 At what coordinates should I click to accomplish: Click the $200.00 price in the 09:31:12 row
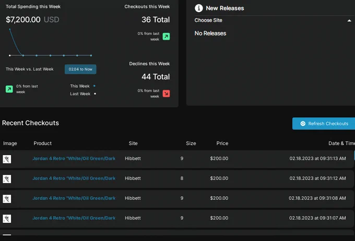pos(219,178)
